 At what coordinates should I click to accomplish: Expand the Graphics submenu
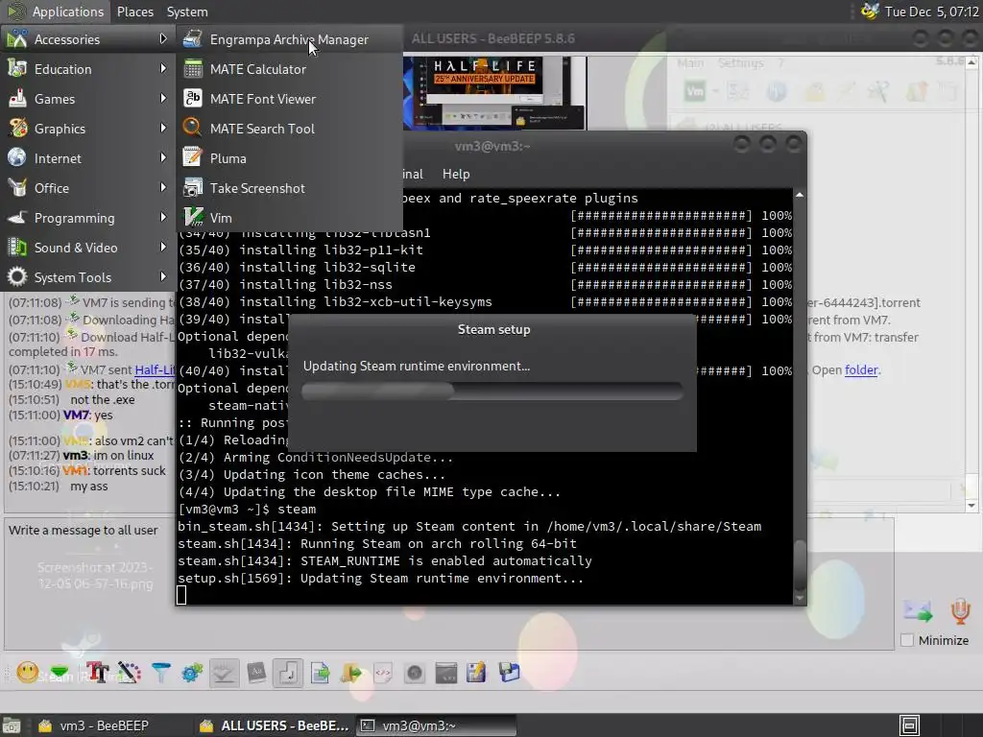(87, 129)
